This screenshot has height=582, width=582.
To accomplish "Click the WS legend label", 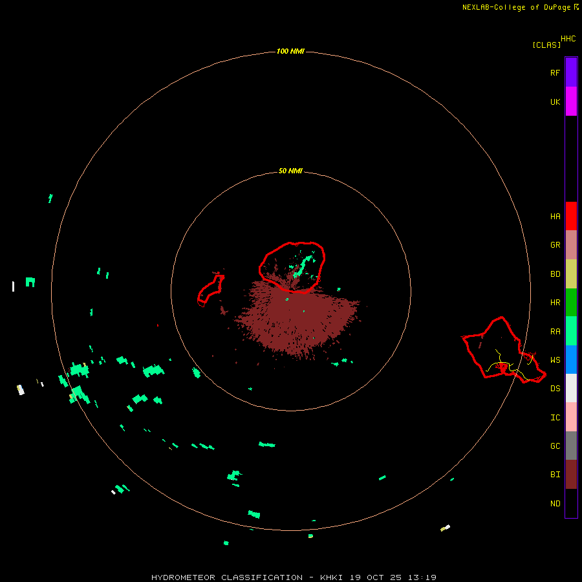I will click(x=555, y=360).
